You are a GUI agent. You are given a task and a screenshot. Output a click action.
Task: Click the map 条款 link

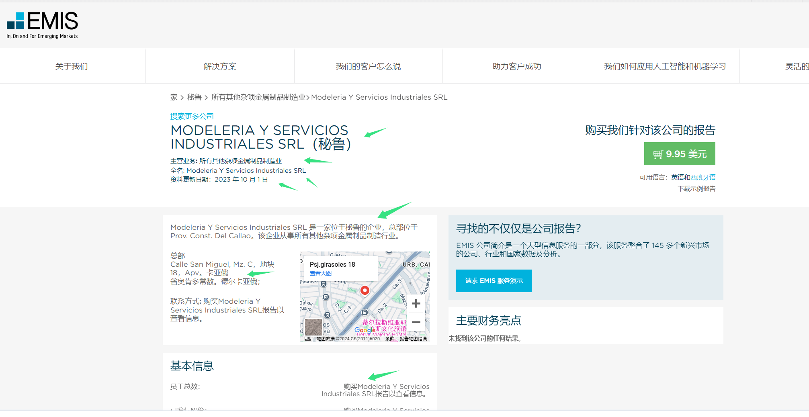coord(389,339)
